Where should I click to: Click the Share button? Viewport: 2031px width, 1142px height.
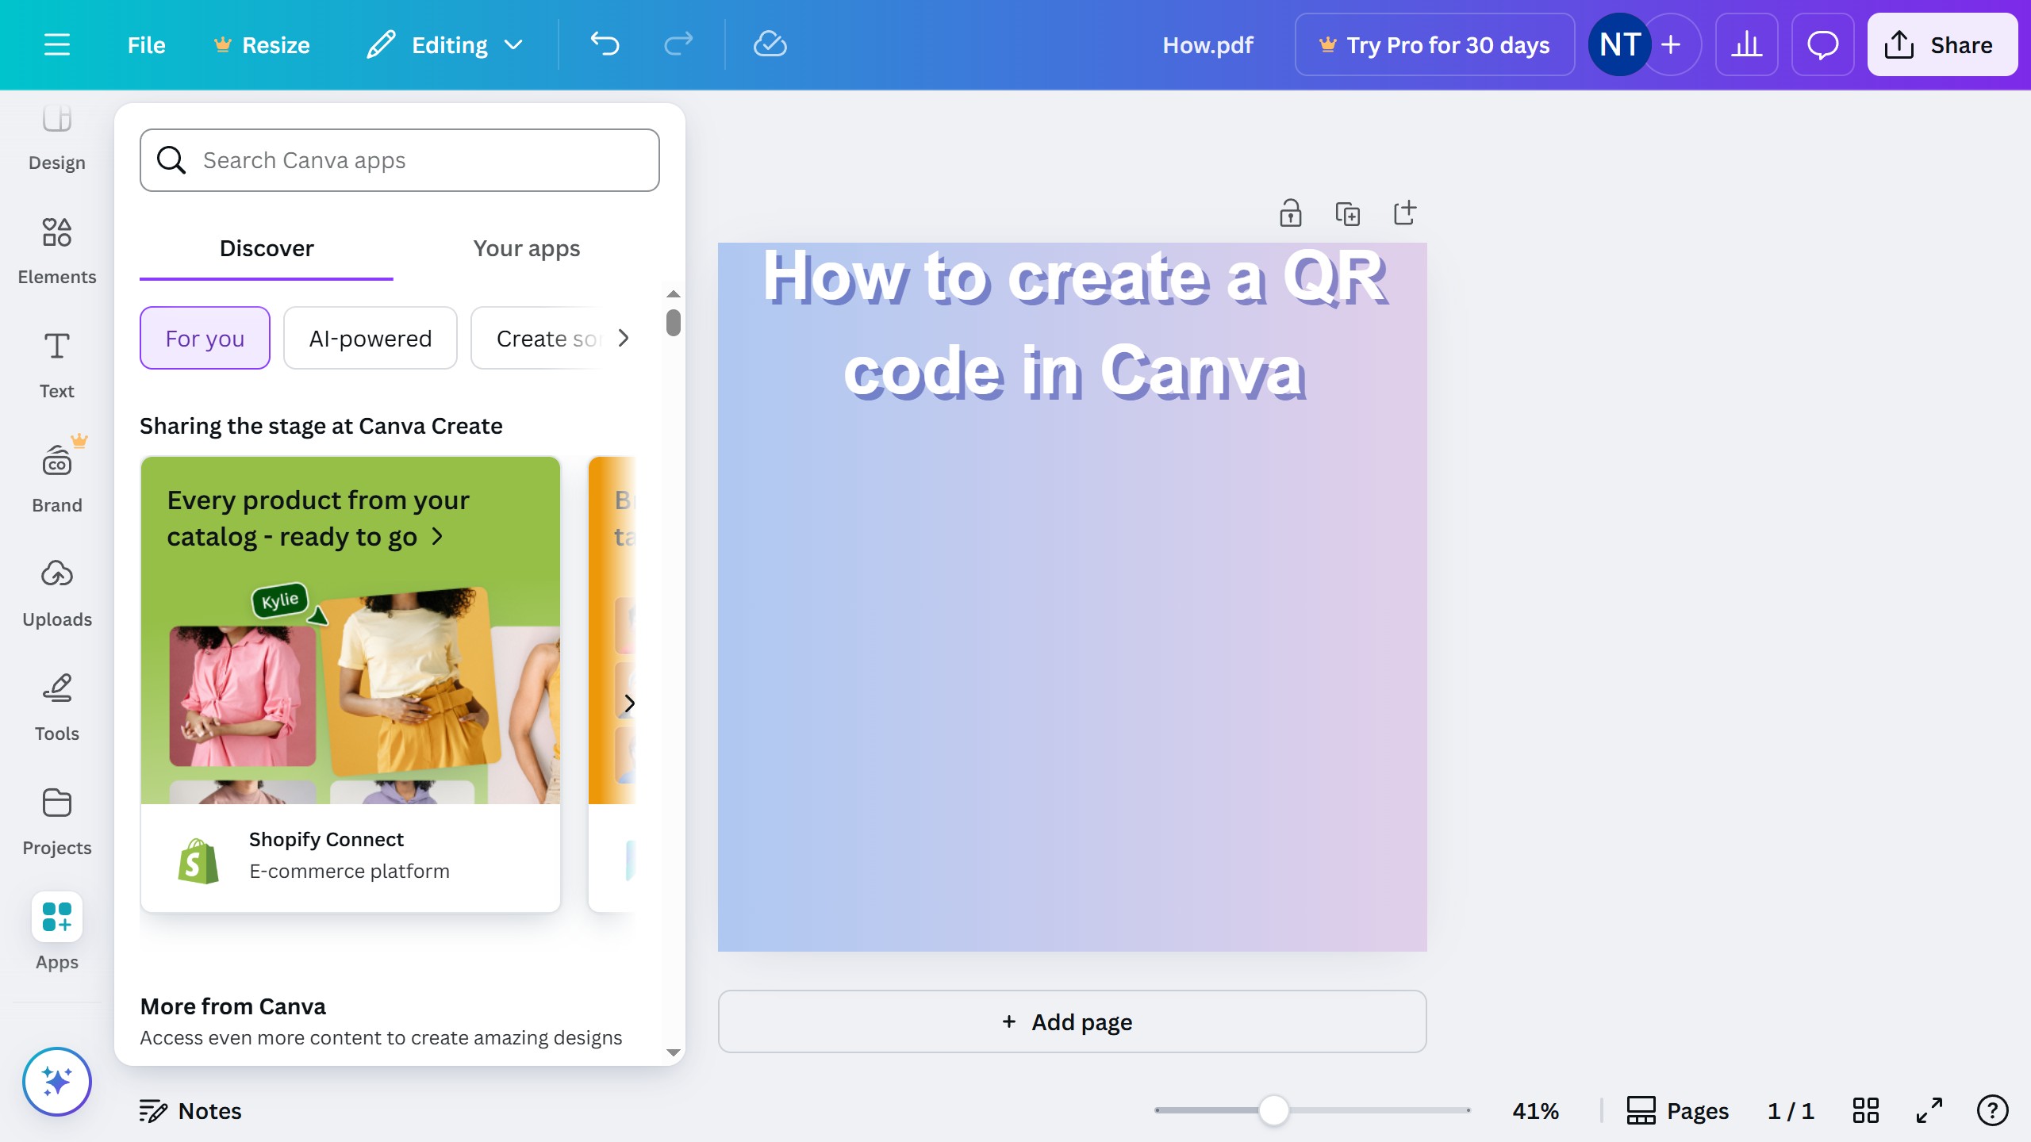[1941, 44]
